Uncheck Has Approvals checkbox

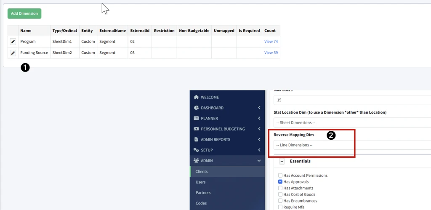[x=280, y=182]
